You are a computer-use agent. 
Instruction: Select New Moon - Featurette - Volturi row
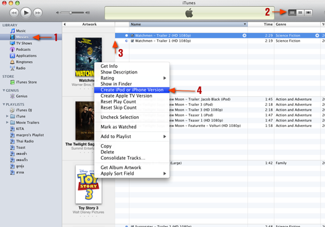pos(247,126)
